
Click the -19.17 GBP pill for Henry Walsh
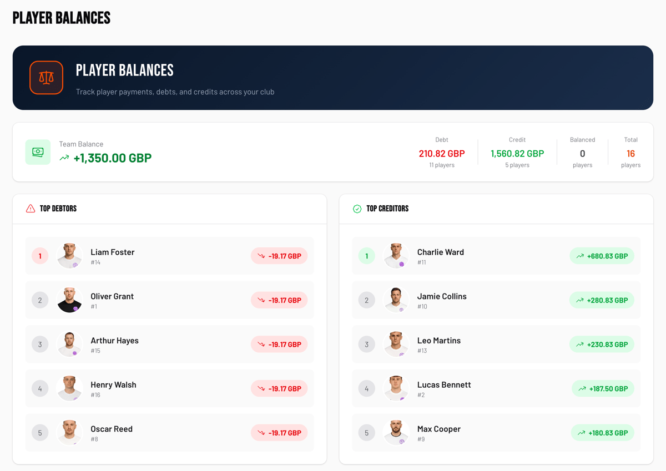(279, 388)
